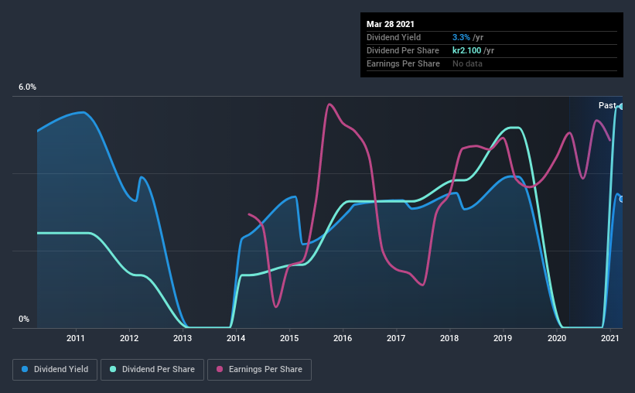
Task: Click the Dividend Per Share endpoint marker near Past
Action: (x=621, y=107)
